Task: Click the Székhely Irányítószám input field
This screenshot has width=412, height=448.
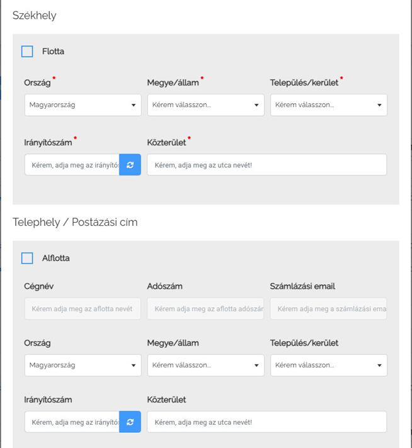Action: (72, 165)
